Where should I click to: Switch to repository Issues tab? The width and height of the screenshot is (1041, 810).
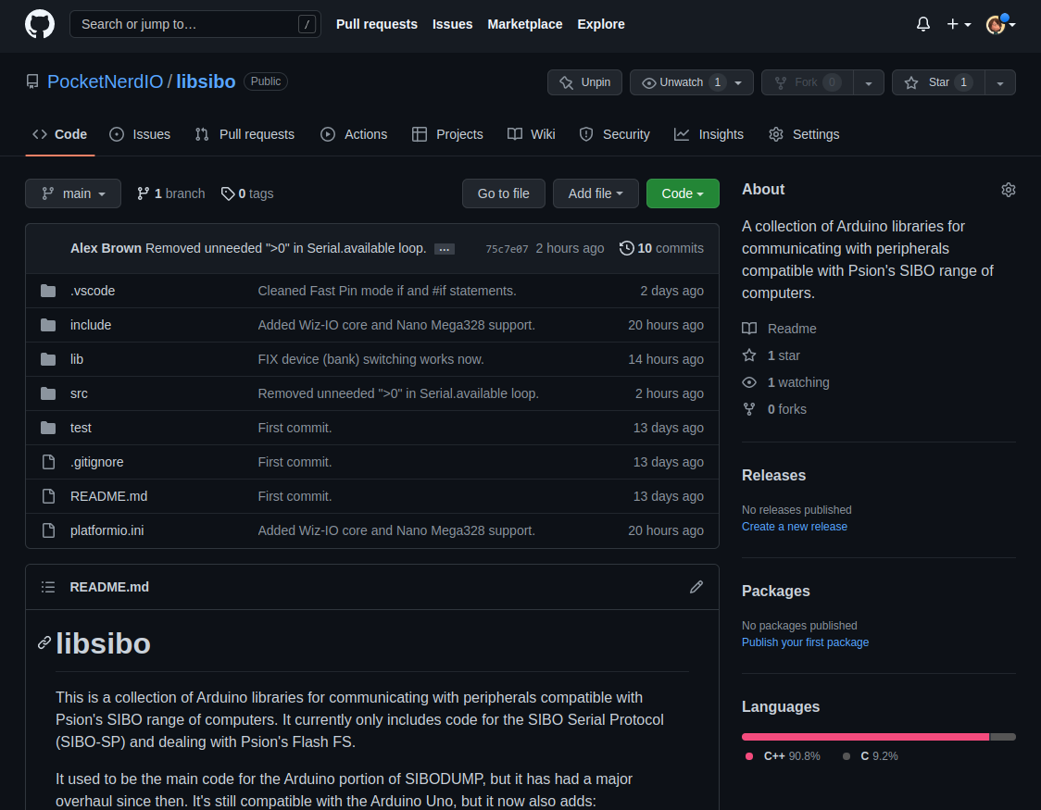point(140,134)
